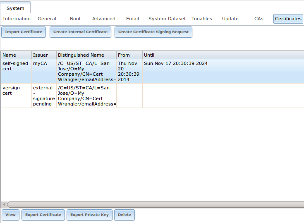The width and height of the screenshot is (304, 223).
Task: Open the CAs tab
Action: click(259, 19)
